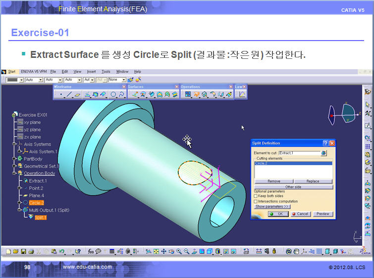Open the Formula f(x) tool

click(90, 251)
